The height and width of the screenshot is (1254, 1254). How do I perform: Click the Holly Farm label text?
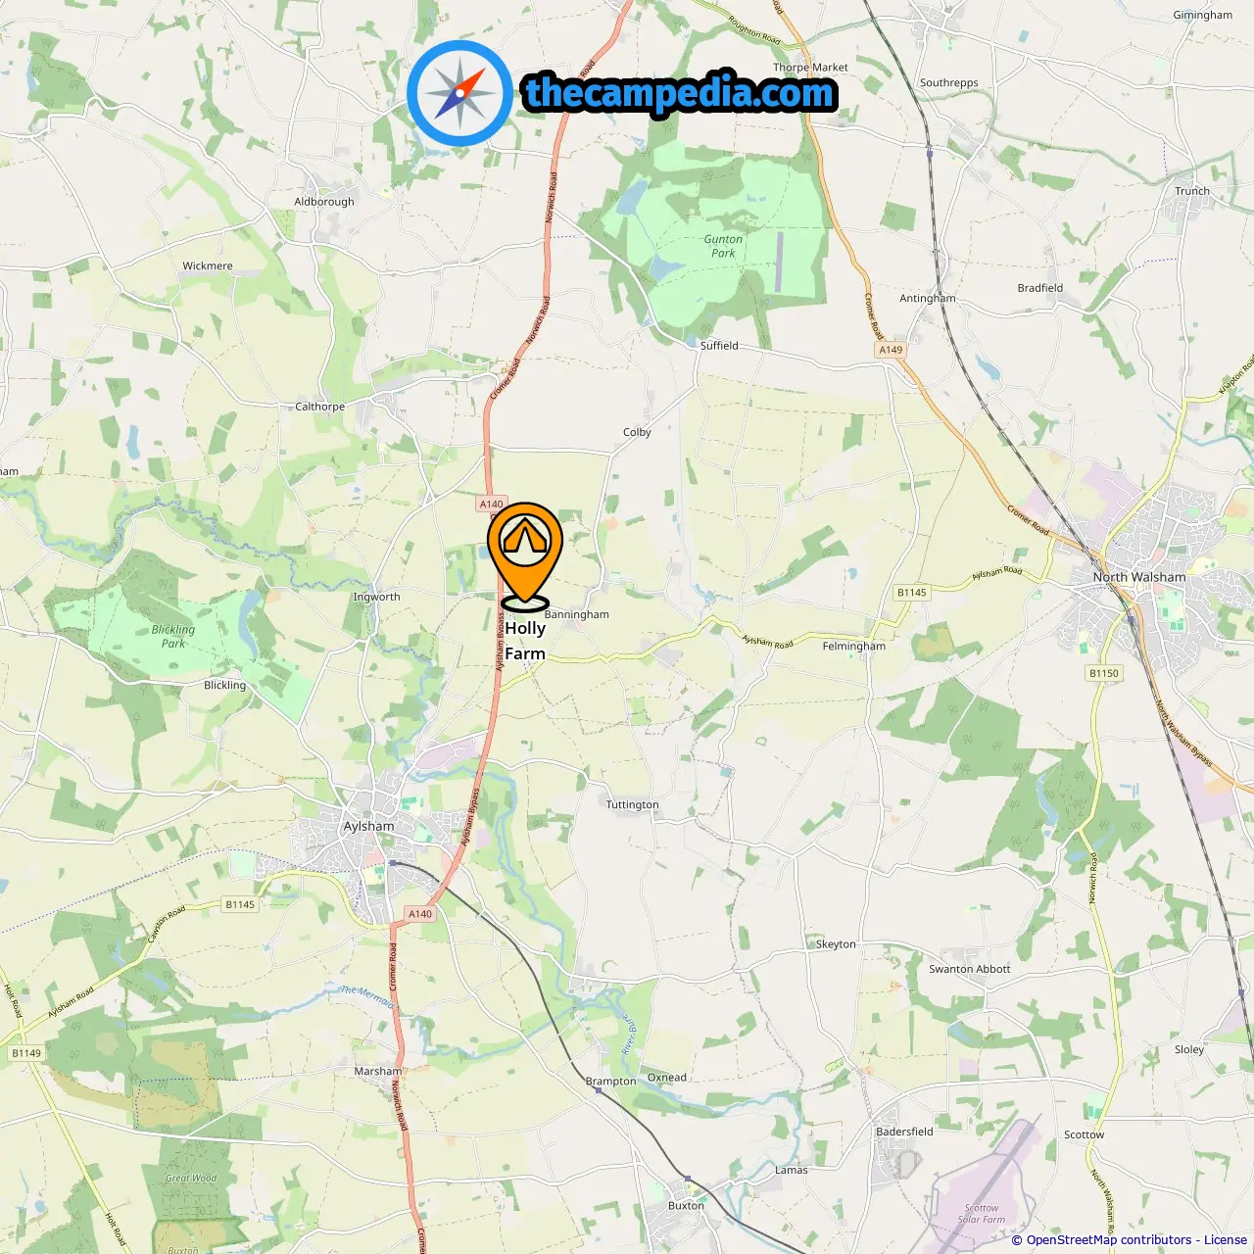[525, 641]
